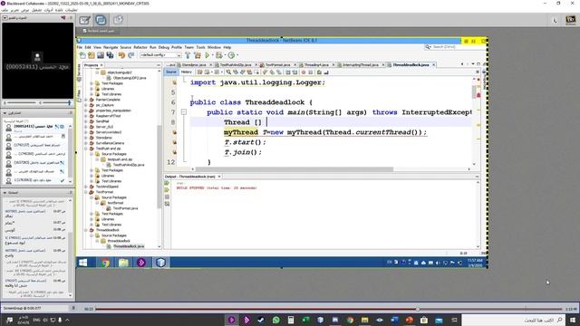Switch to the Threadingv4.java editor tab
Viewport: 580px width, 326px height.
[316, 64]
